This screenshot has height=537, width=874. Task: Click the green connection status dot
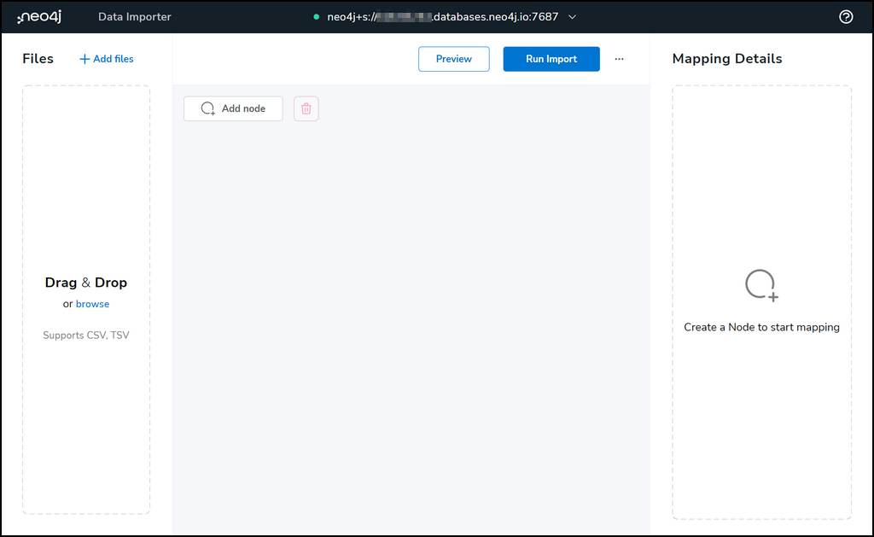pyautogui.click(x=317, y=16)
